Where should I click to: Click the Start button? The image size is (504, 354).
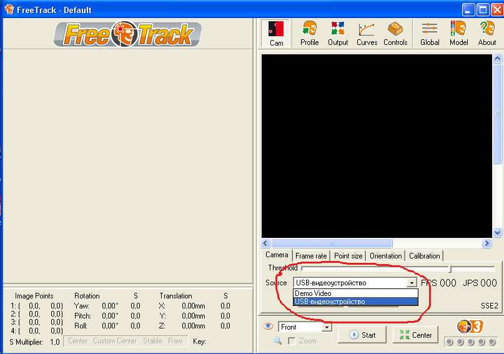(x=362, y=335)
